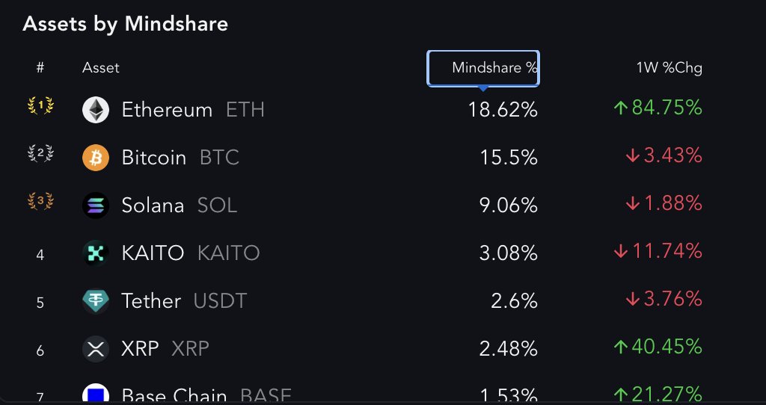Click the # rank column header

click(x=40, y=68)
